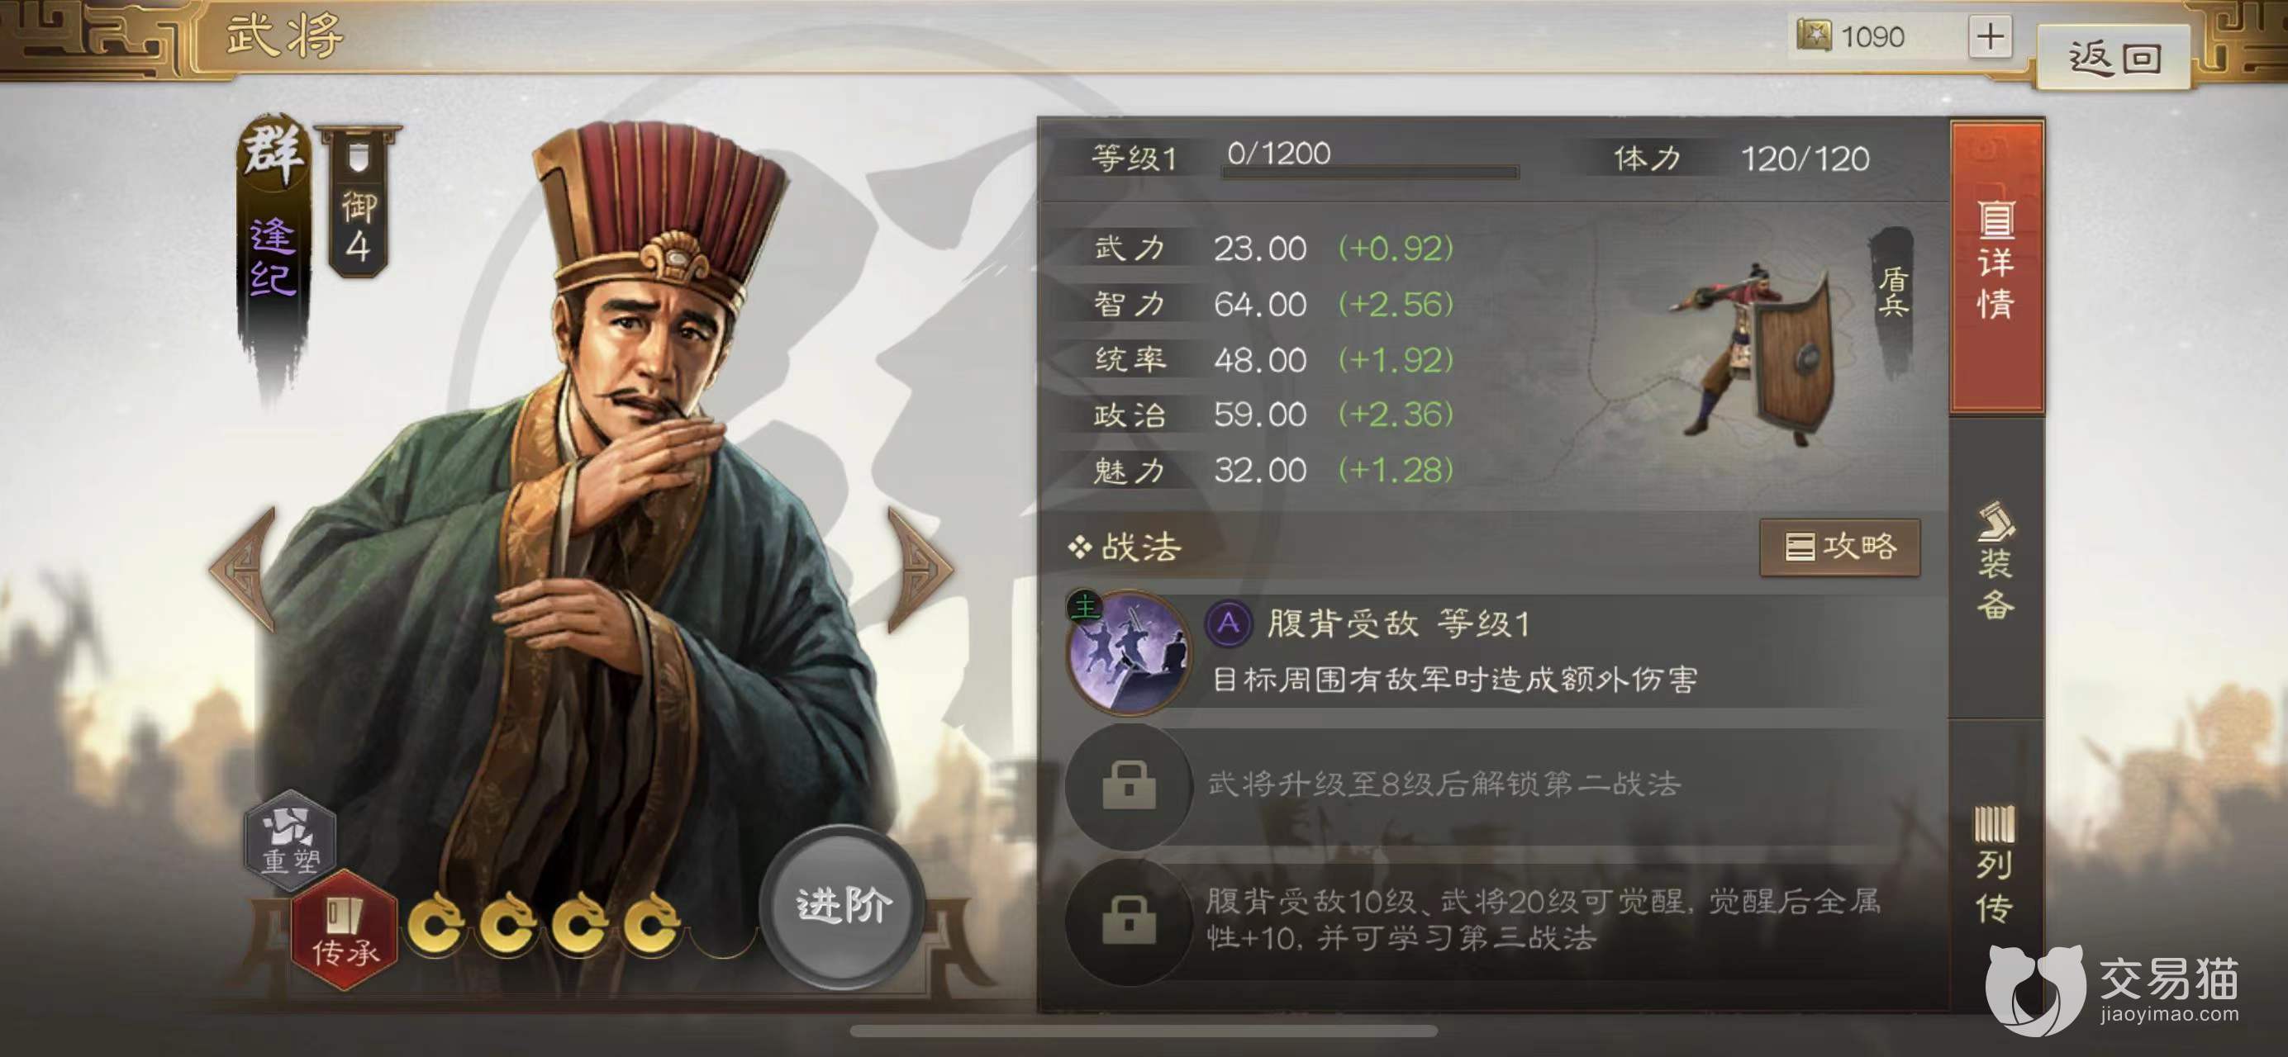Tap the 御 4 cost banner

[x=358, y=202]
